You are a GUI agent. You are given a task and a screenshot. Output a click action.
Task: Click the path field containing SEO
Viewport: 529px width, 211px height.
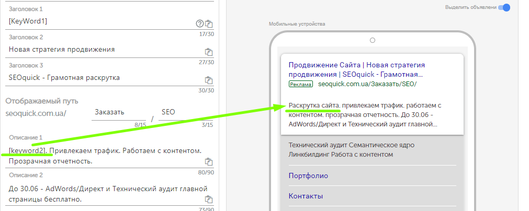tap(186, 113)
